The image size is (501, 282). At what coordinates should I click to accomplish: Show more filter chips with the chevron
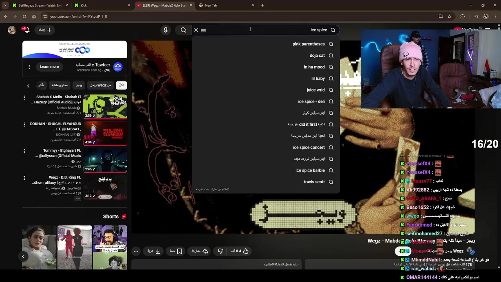28,85
